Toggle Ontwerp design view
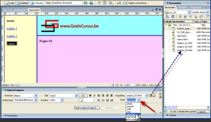This screenshot has width=211, height=122. pyautogui.click(x=37, y=3)
